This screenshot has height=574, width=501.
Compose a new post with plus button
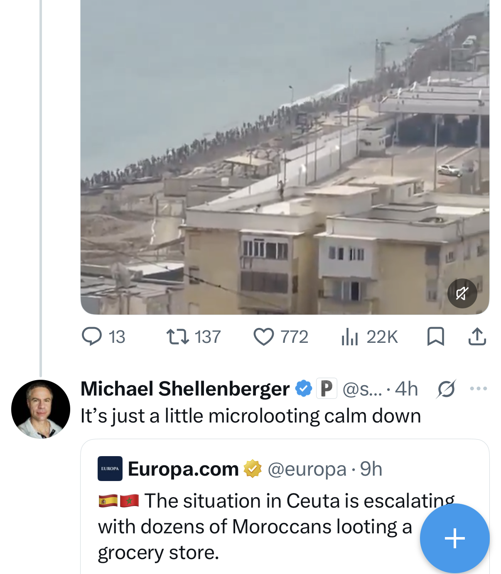pos(455,538)
